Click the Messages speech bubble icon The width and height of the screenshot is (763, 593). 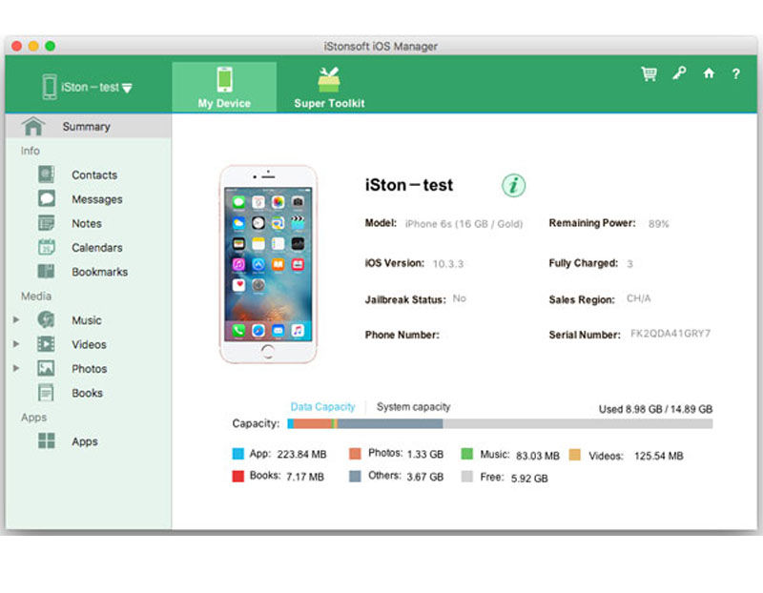click(46, 198)
